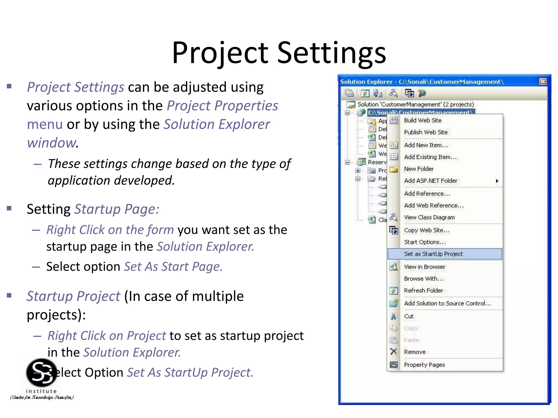Viewport: 558px width, 418px height.
Task: Click the italic text "Set As Start Page."
Action: pyautogui.click(x=173, y=267)
